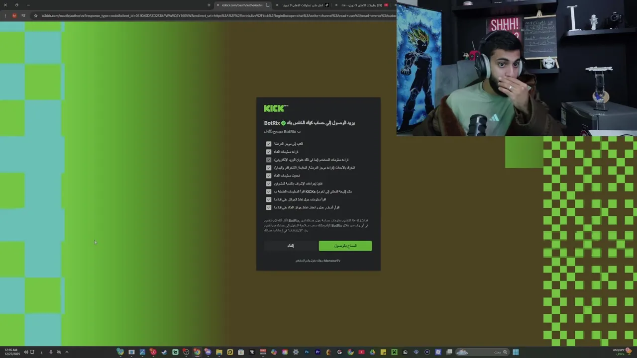Toggle the greyed read user info and email checkbox
The height and width of the screenshot is (358, 637).
[x=269, y=160]
